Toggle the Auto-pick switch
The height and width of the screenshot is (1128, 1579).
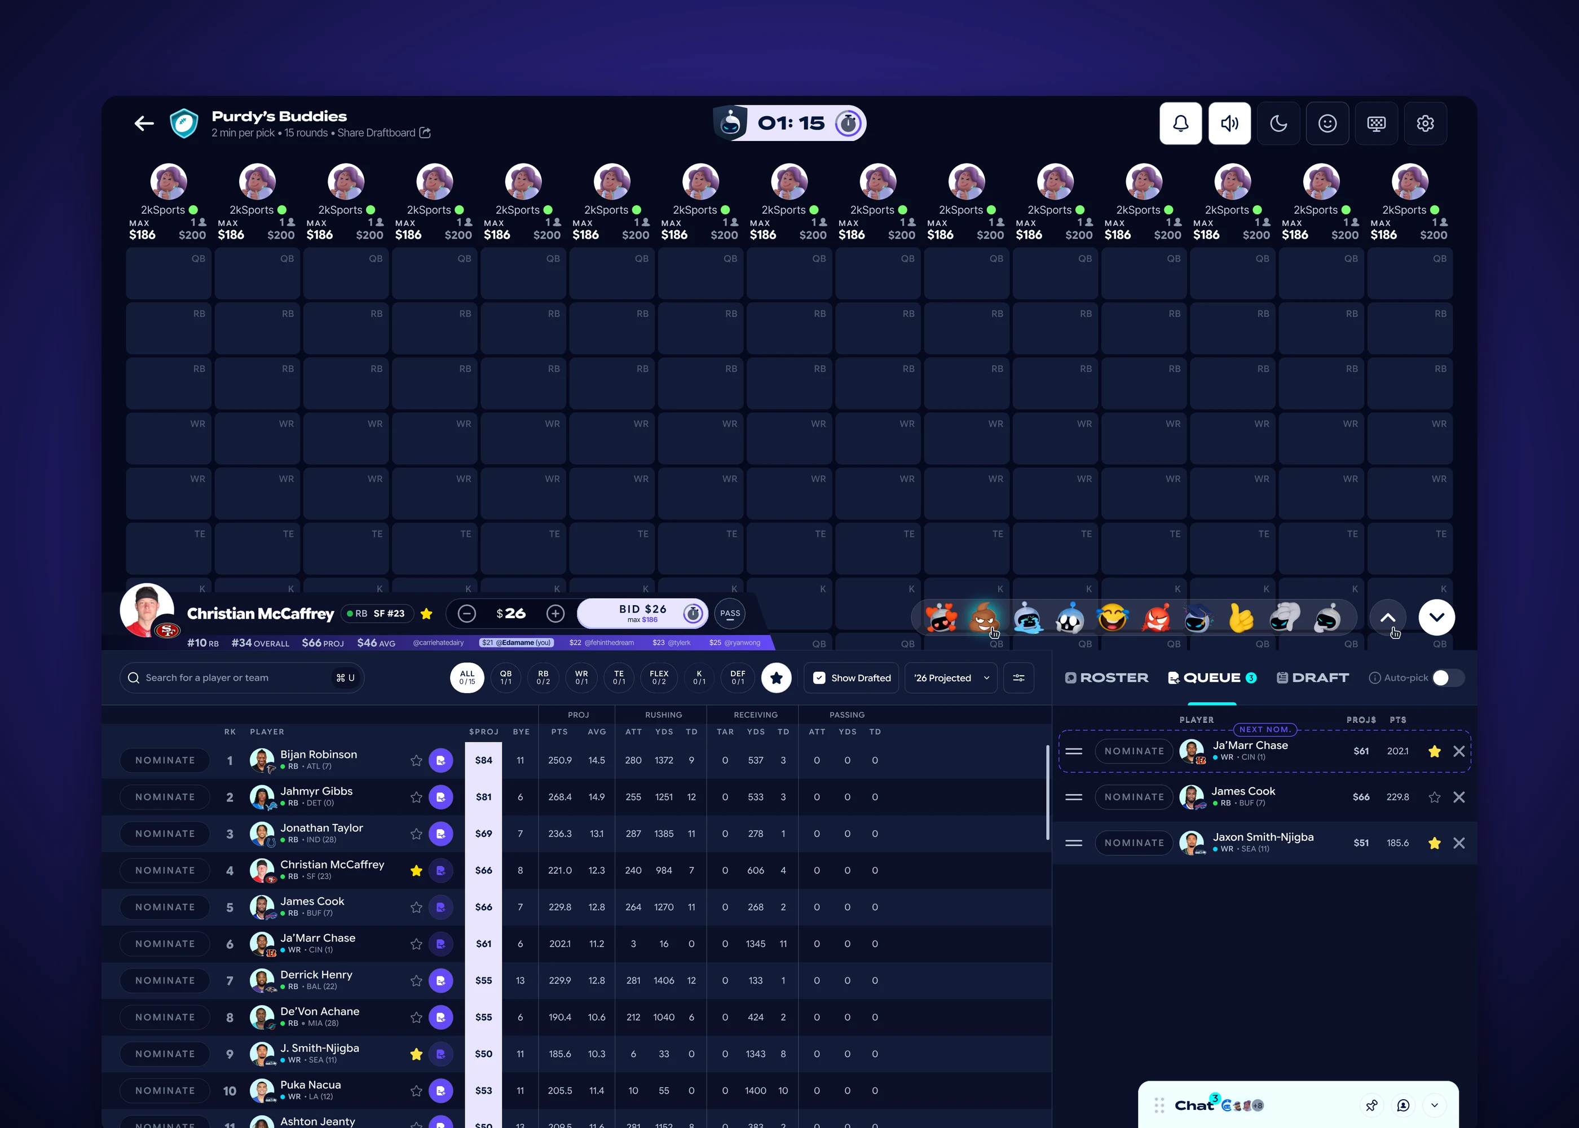[1448, 678]
